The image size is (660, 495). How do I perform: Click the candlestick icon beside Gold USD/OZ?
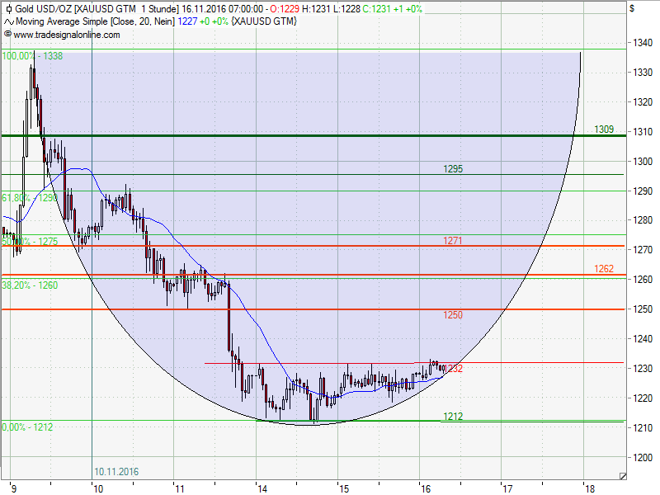8,8
